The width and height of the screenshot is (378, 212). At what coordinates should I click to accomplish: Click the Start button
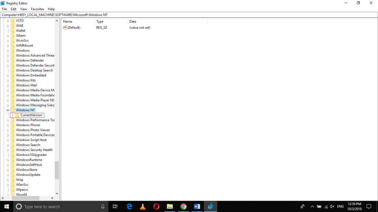[6, 206]
